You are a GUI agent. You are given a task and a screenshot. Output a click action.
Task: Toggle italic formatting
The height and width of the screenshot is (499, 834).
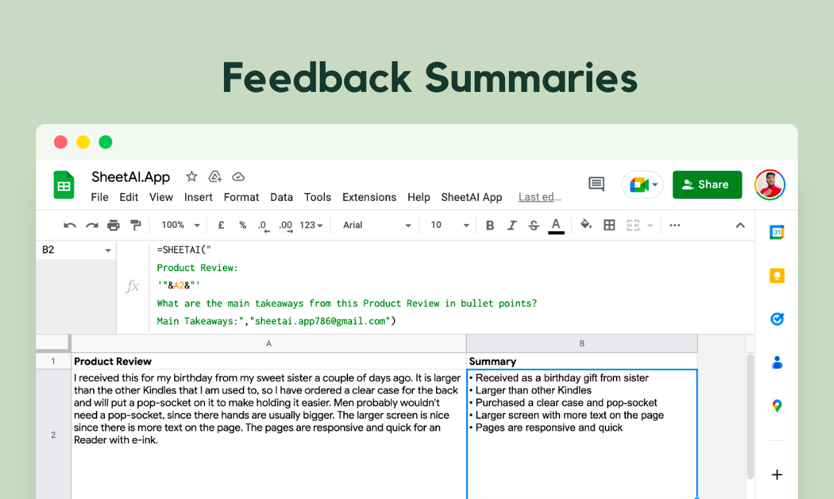pyautogui.click(x=512, y=225)
